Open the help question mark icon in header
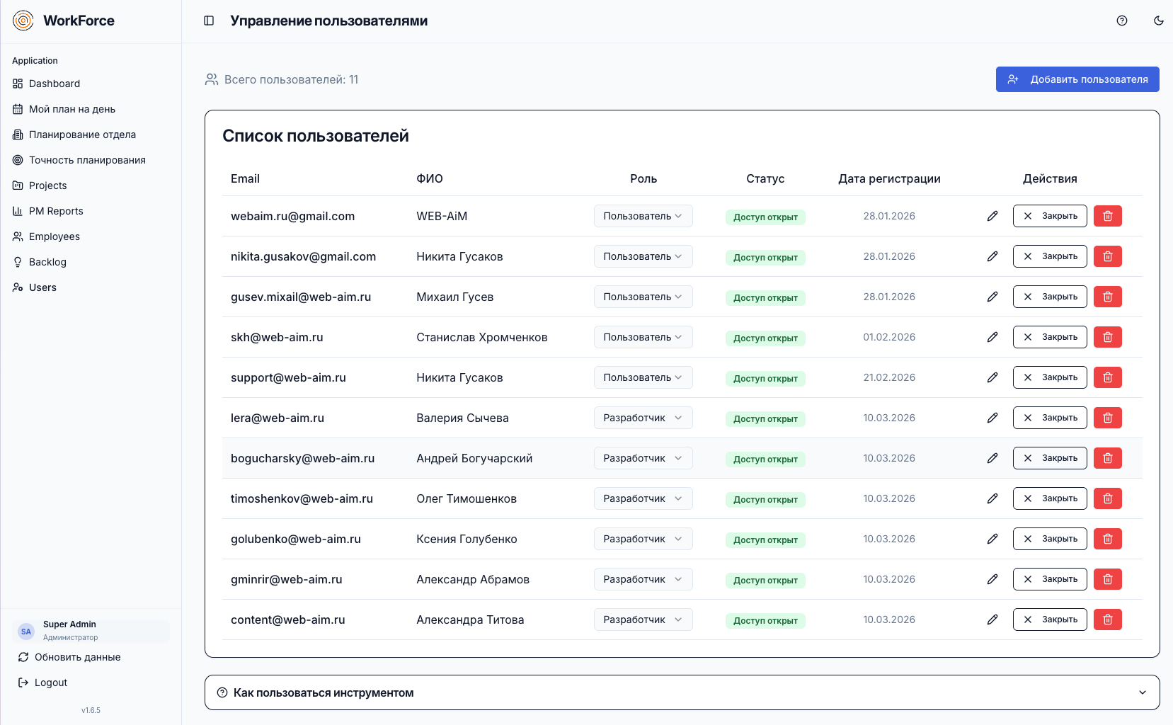 (1122, 21)
